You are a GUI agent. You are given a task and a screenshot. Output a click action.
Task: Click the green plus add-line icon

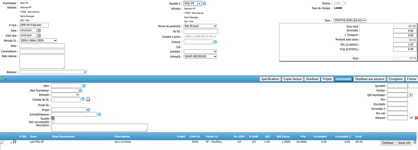click(x=2, y=79)
